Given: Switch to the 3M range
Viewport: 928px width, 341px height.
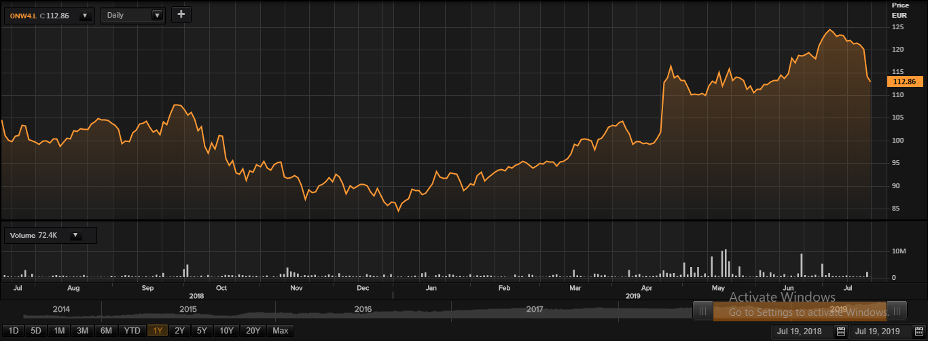Looking at the screenshot, I should tap(83, 331).
